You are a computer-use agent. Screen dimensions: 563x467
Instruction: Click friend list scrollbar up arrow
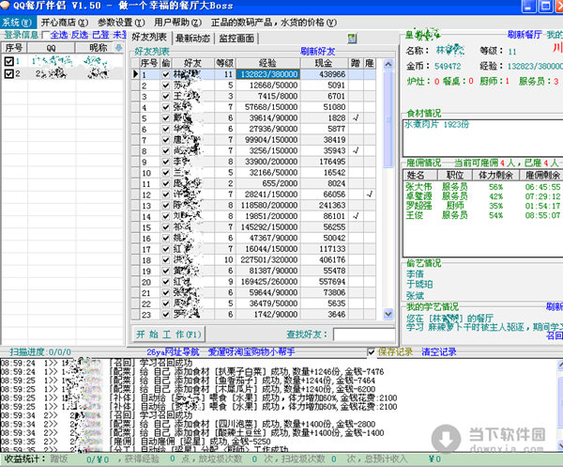pyautogui.click(x=388, y=64)
